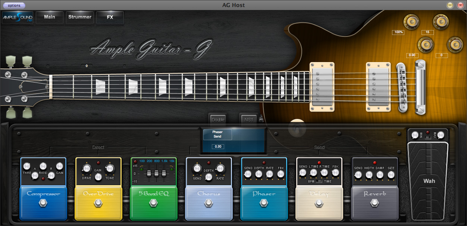Click the Delay FBK knob
Viewport: 467px width, 226px height.
tap(335, 173)
